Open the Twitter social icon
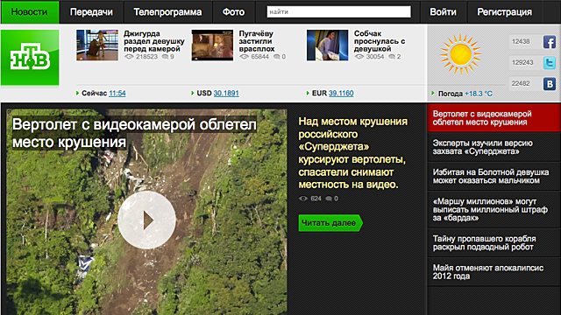The image size is (561, 315). [x=550, y=63]
